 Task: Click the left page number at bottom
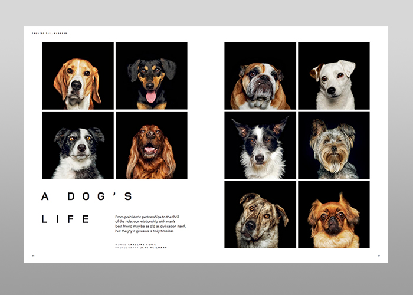click(33, 255)
